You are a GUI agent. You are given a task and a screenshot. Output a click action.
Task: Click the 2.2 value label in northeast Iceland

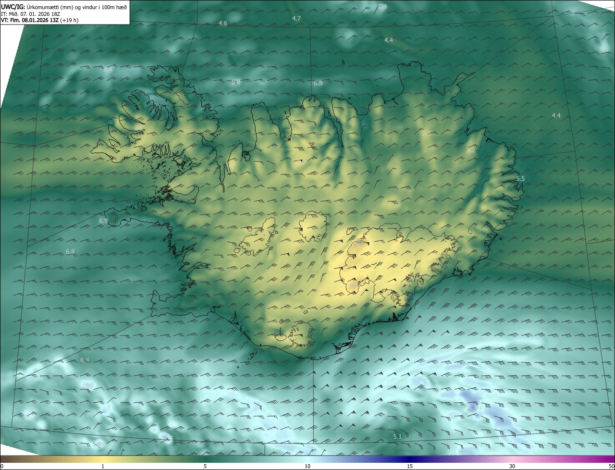(471, 150)
